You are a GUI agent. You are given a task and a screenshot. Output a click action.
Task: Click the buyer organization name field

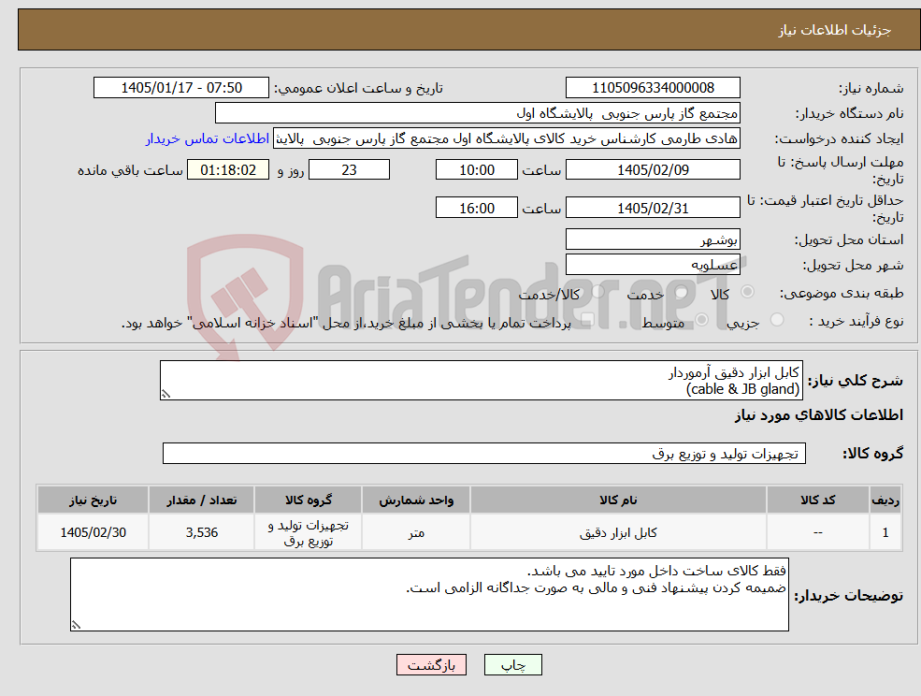pos(478,113)
